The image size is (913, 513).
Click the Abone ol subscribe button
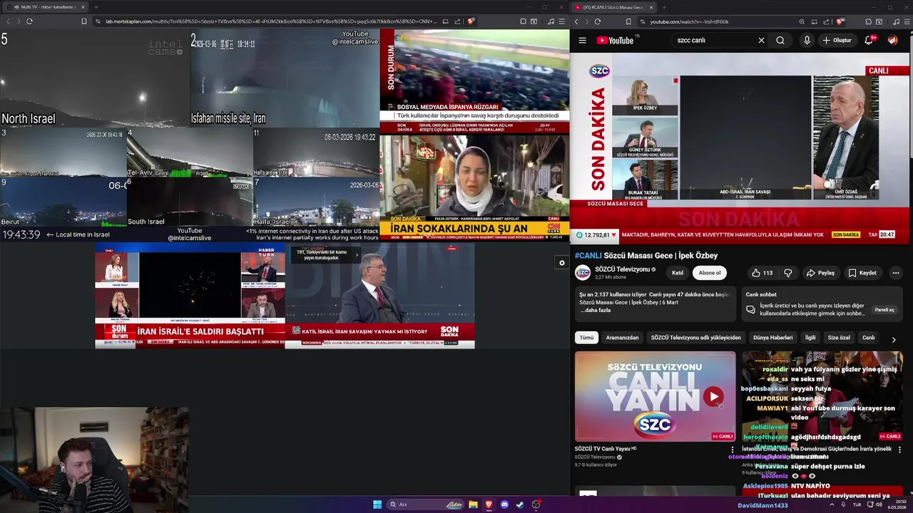tap(710, 273)
